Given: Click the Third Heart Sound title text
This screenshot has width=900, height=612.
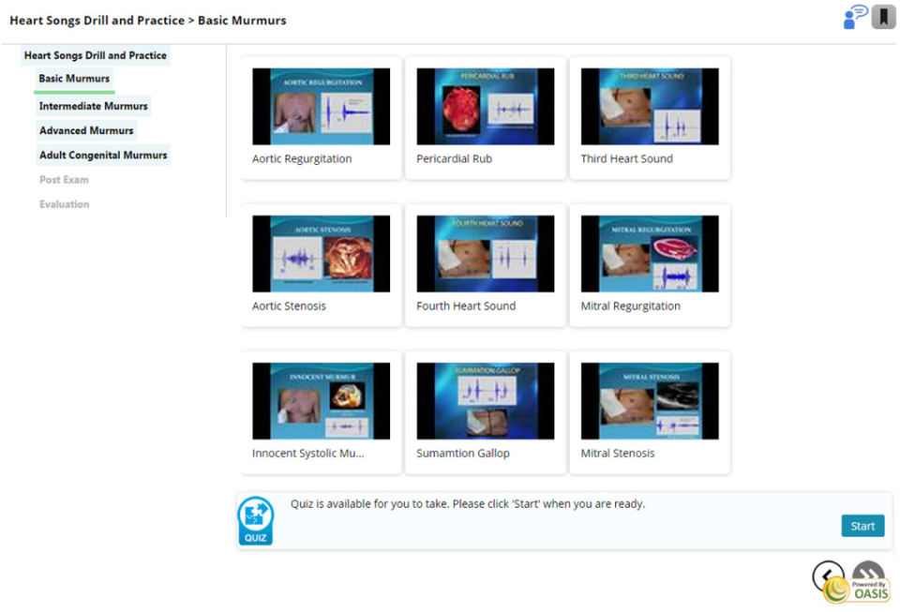Looking at the screenshot, I should click(626, 159).
